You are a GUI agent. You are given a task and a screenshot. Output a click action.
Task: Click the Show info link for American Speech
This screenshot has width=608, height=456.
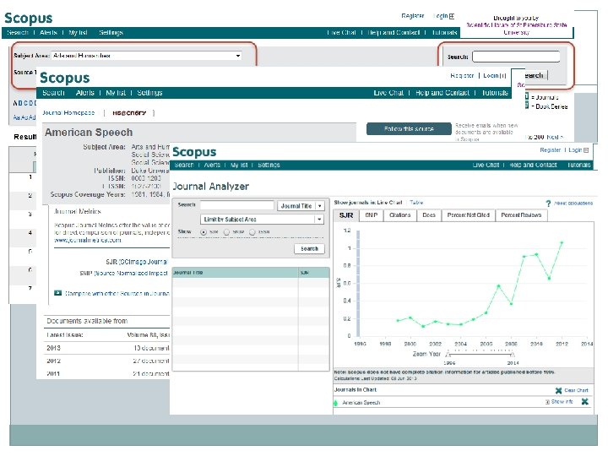tap(562, 402)
